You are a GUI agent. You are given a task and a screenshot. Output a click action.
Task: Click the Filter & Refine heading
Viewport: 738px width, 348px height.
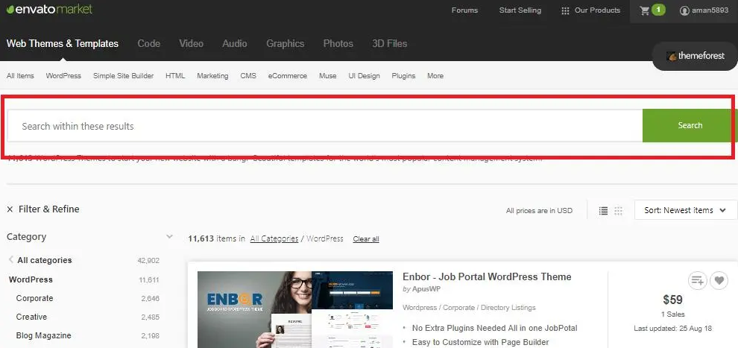[49, 209]
